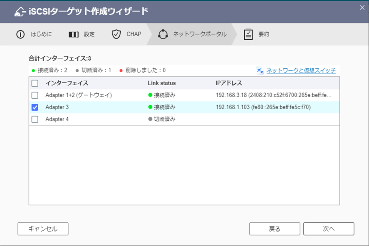Image resolution: width=369 pixels, height=246 pixels.
Task: Enable the Adapter 4 checkbox
Action: point(35,119)
